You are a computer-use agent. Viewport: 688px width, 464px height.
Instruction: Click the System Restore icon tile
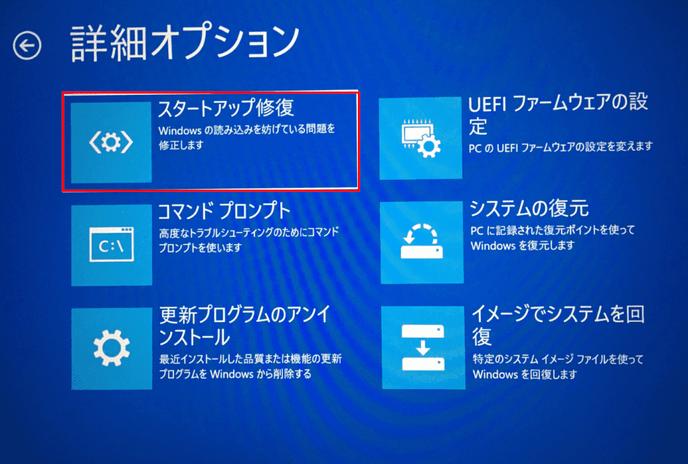(x=422, y=242)
